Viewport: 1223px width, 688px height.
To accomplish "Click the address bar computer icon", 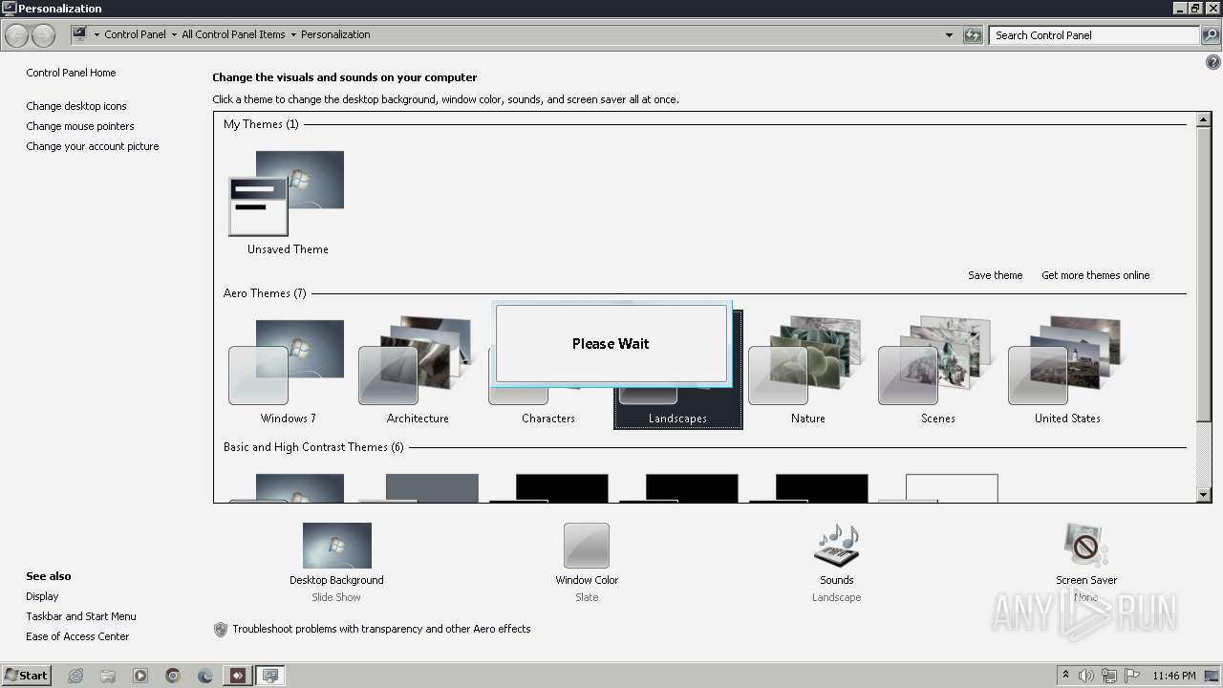I will click(x=80, y=34).
